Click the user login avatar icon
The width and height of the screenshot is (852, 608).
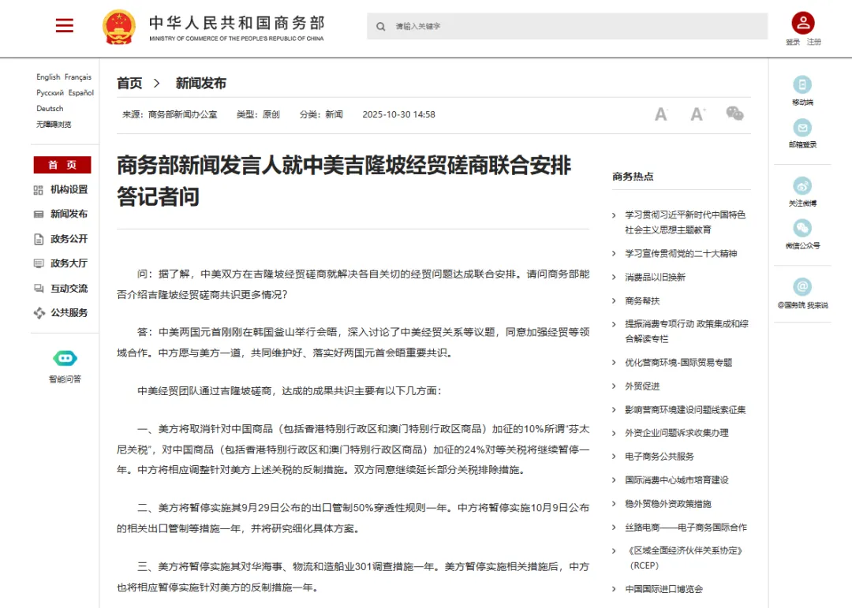pyautogui.click(x=802, y=21)
